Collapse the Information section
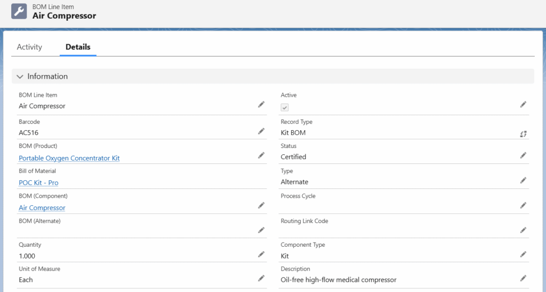Viewport: 546px width, 292px height. 20,77
